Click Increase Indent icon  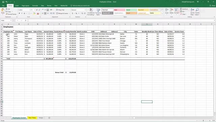(54, 14)
